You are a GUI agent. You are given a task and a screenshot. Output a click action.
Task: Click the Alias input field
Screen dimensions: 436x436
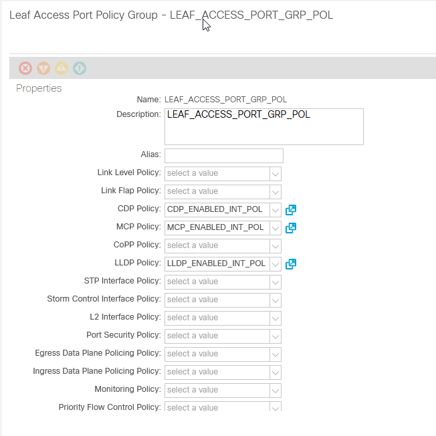click(x=223, y=156)
